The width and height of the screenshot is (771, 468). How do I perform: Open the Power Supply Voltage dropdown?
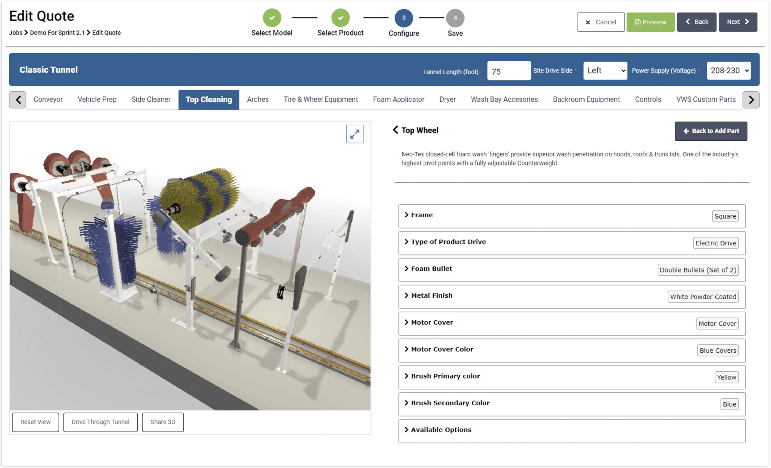[729, 71]
